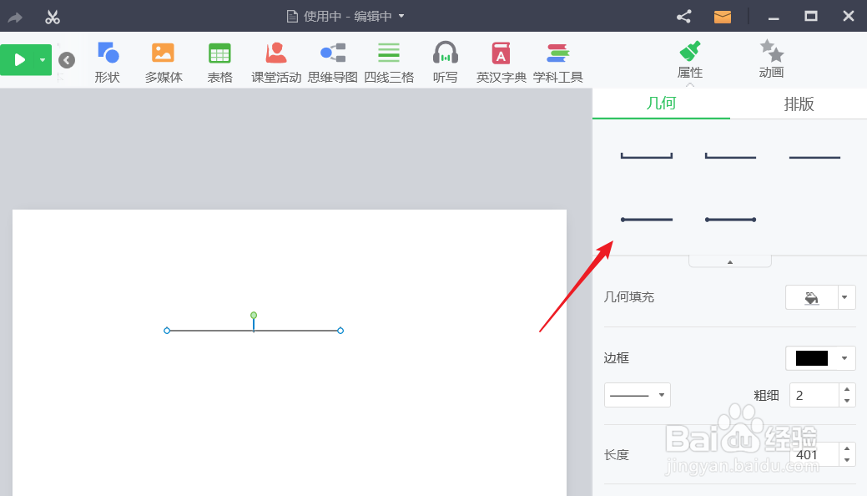Open the 属性 properties panel
Screen dimensions: 867x496
[x=689, y=60]
